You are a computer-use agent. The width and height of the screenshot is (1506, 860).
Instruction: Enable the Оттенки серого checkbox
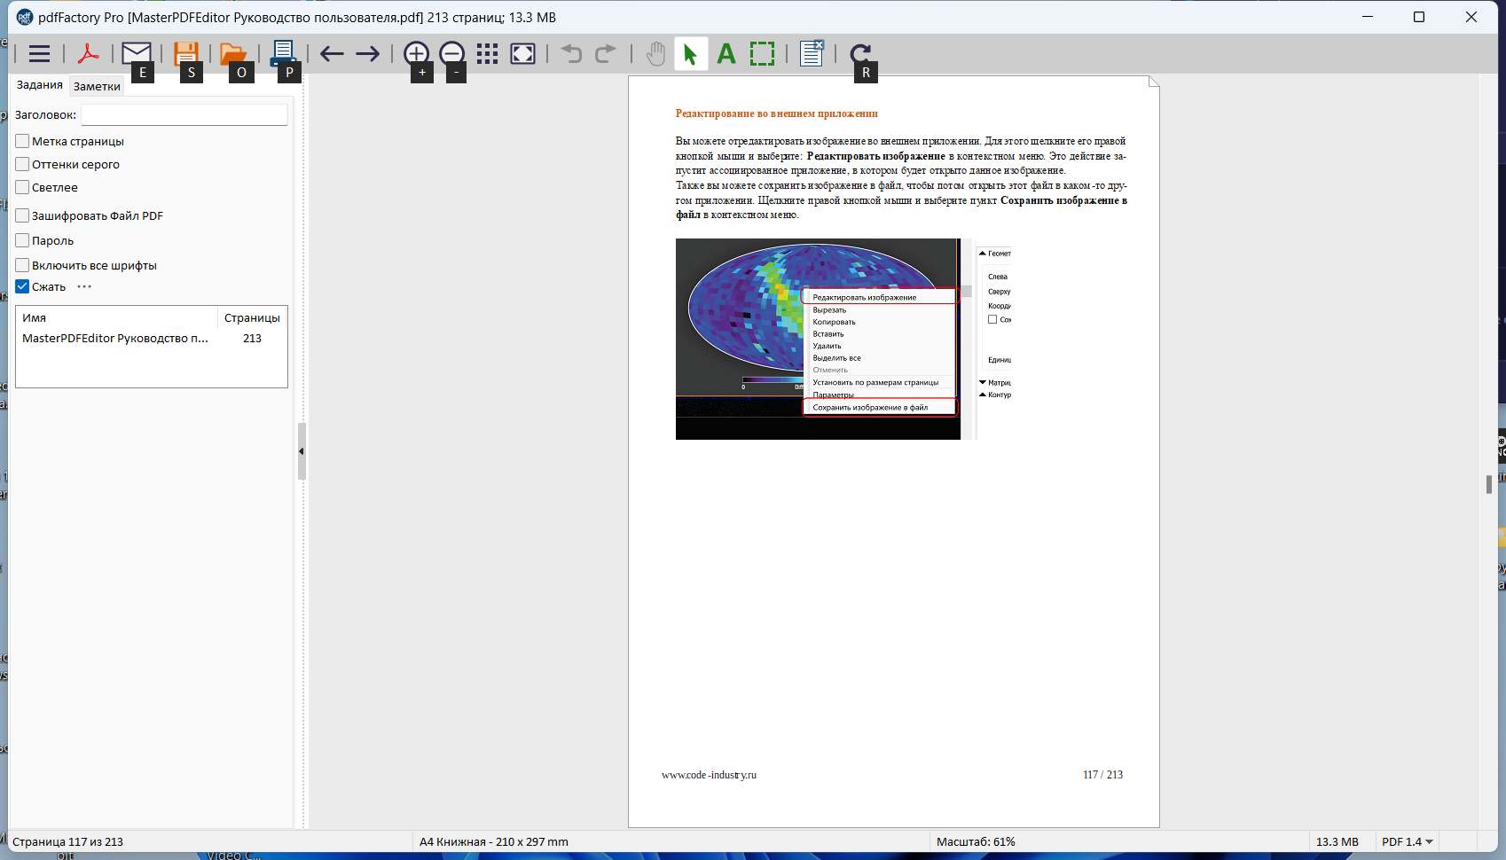[x=23, y=164]
